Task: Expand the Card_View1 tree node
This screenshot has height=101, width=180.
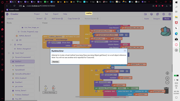Action: [9, 53]
